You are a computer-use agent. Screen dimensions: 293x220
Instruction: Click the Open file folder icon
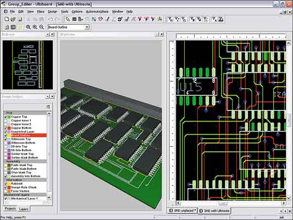click(13, 19)
